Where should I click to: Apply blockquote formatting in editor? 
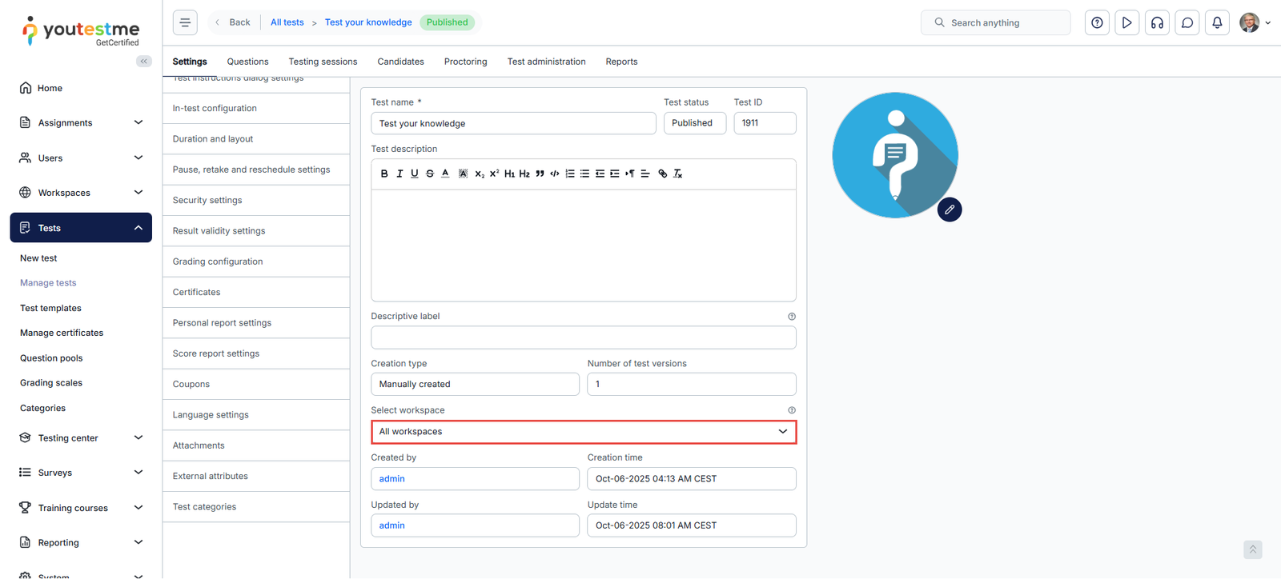coord(540,174)
